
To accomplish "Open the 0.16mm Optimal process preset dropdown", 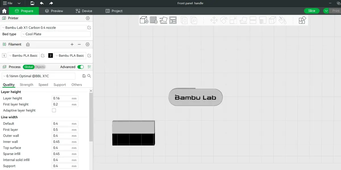I will [x=38, y=76].
